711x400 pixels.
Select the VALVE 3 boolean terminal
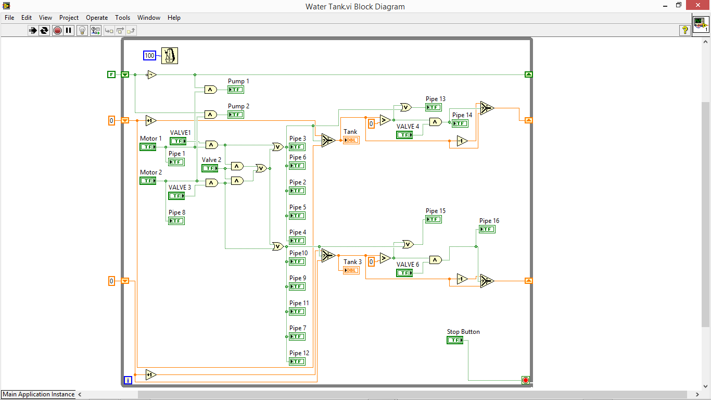click(x=176, y=196)
